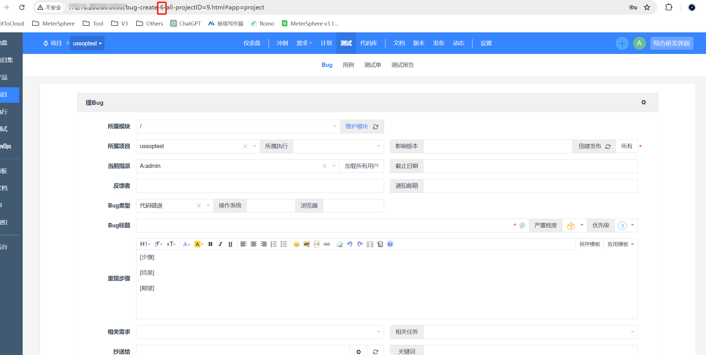Click the blue plus button in the top bar
The width and height of the screenshot is (706, 355).
click(x=622, y=43)
